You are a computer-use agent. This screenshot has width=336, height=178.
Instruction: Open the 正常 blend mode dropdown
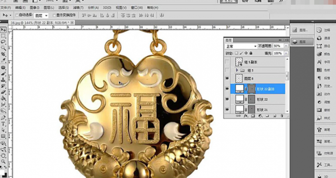coord(241,46)
